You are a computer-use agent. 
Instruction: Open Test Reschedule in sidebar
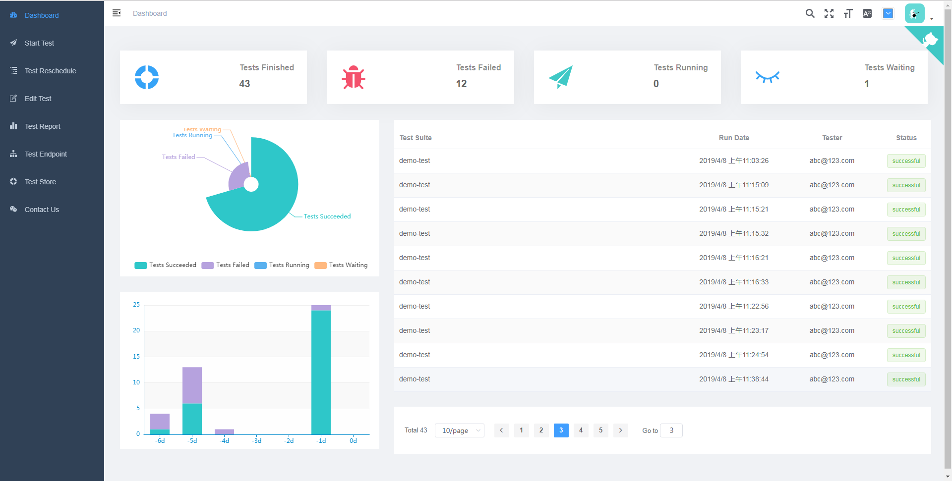coord(52,71)
